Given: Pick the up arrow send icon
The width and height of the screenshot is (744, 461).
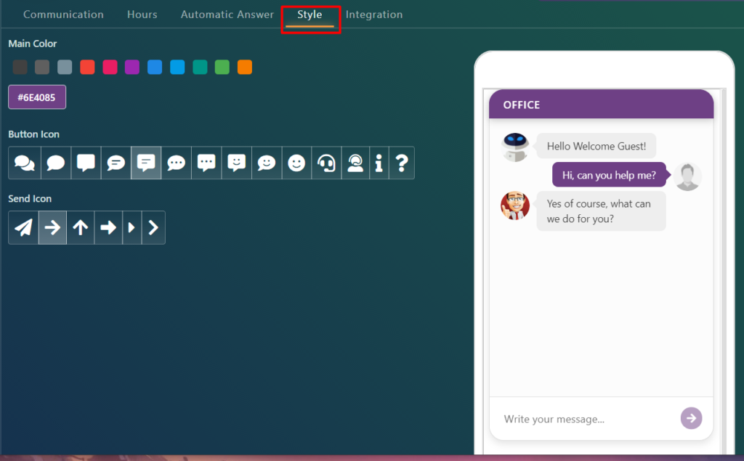Looking at the screenshot, I should point(81,228).
